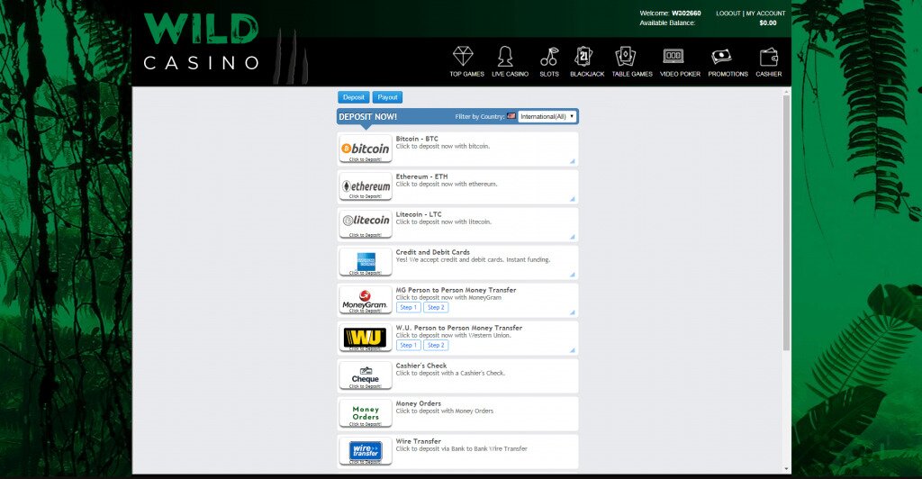Click the scrollbar up arrow
The width and height of the screenshot is (922, 479).
(786, 92)
